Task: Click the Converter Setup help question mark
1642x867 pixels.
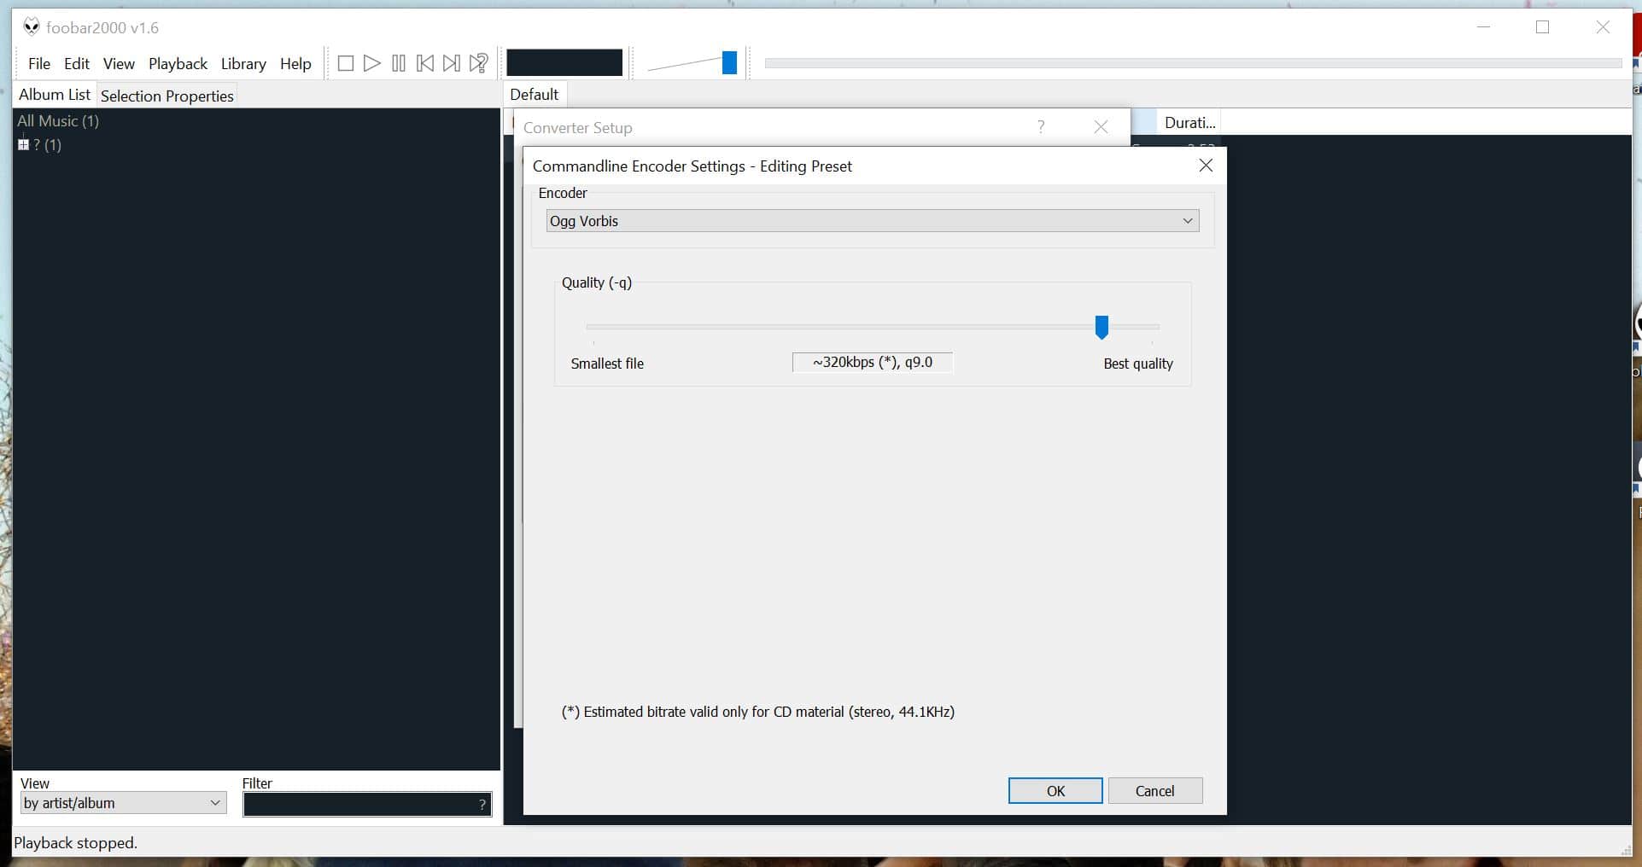Action: 1041,127
